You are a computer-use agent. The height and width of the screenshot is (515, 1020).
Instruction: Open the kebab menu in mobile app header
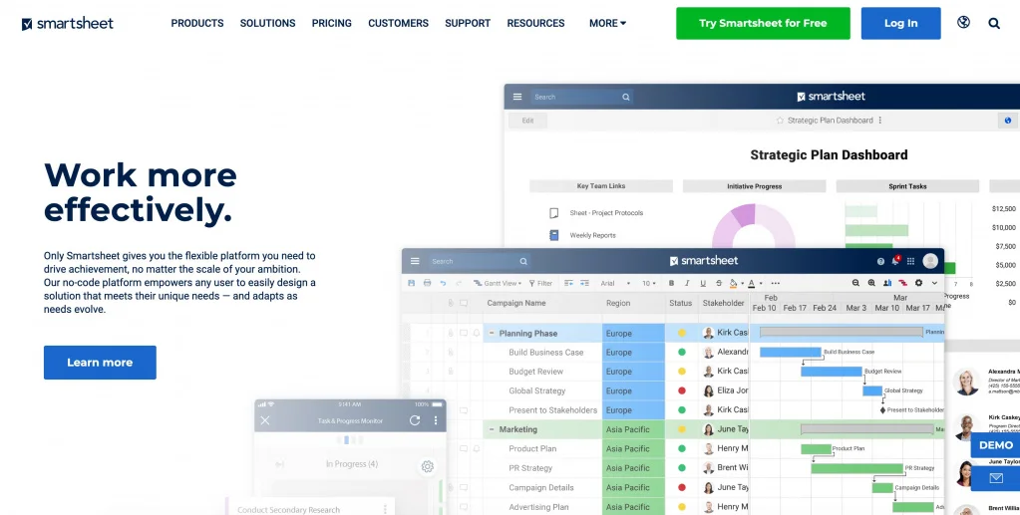click(435, 420)
